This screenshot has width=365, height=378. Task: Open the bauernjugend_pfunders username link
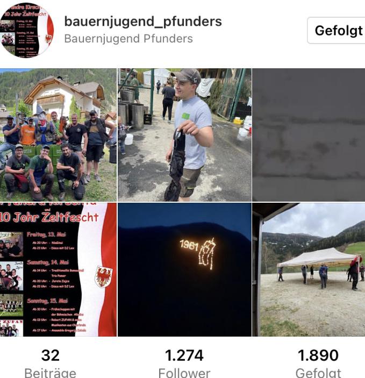pyautogui.click(x=143, y=22)
